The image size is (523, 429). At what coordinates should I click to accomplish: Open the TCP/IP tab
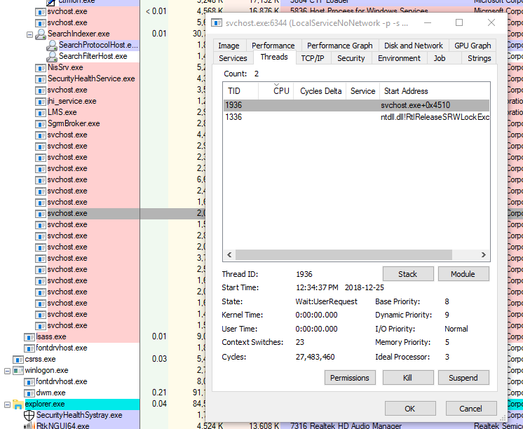click(313, 58)
